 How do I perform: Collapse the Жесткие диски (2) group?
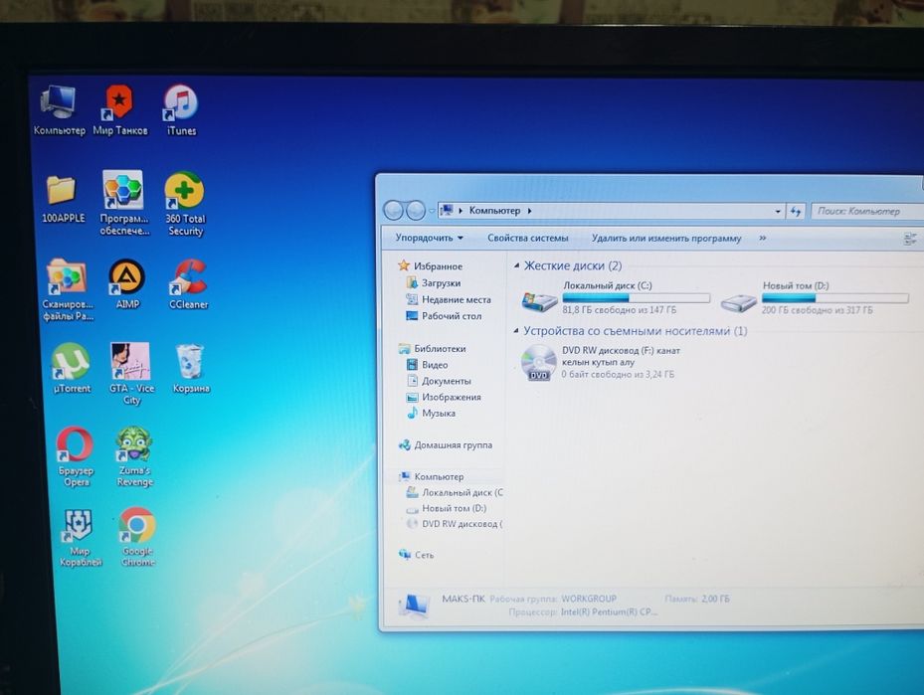coord(517,266)
